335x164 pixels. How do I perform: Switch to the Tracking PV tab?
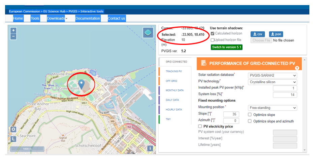tap(174, 72)
